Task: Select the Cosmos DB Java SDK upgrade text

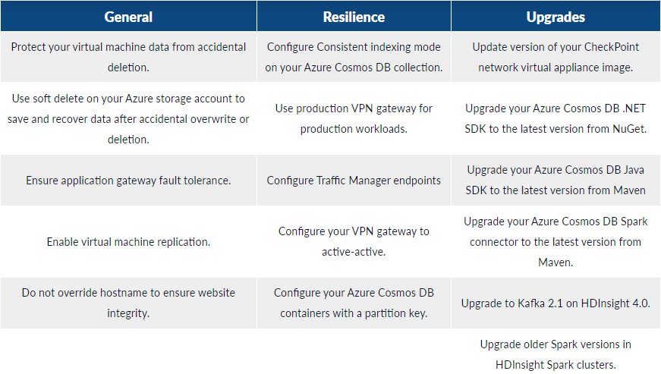Action: tap(556, 181)
